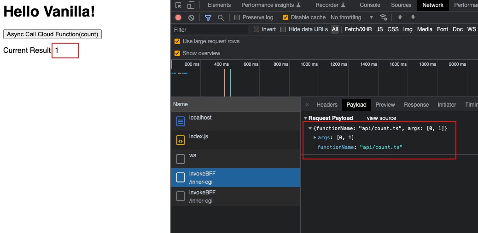Filter requests by WS type

click(471, 29)
